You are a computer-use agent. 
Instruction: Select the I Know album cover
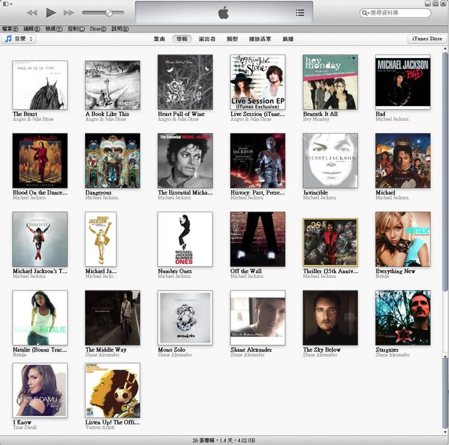pos(40,390)
